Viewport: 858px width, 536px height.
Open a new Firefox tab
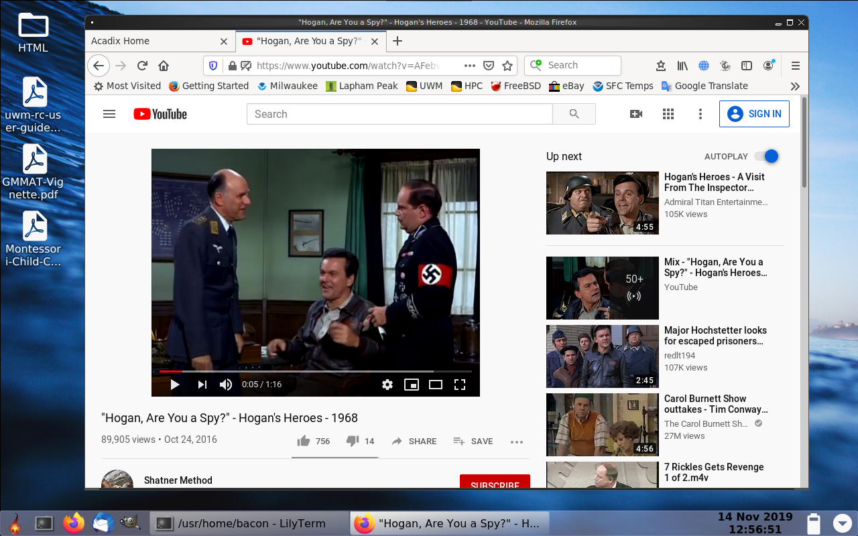[x=397, y=41]
